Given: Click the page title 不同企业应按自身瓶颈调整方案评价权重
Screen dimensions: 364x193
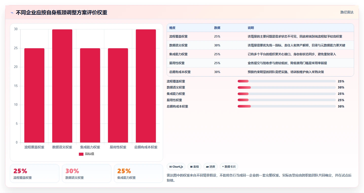Looking at the screenshot, I should pos(61,13).
